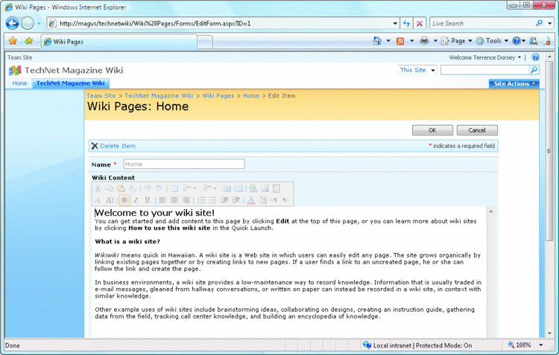Viewport: 559px width, 355px height.
Task: Align text right in the editor
Action: (x=186, y=200)
